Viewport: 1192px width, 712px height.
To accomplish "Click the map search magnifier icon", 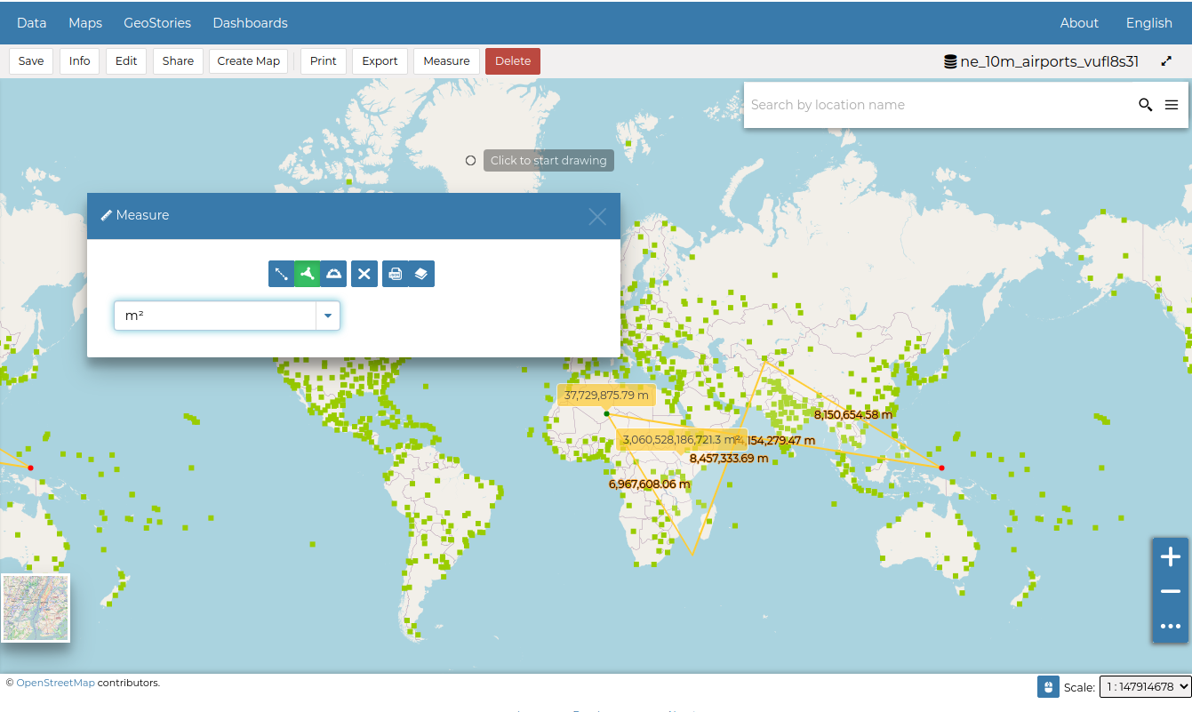I will point(1145,105).
